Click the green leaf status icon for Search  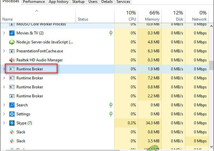point(111,105)
